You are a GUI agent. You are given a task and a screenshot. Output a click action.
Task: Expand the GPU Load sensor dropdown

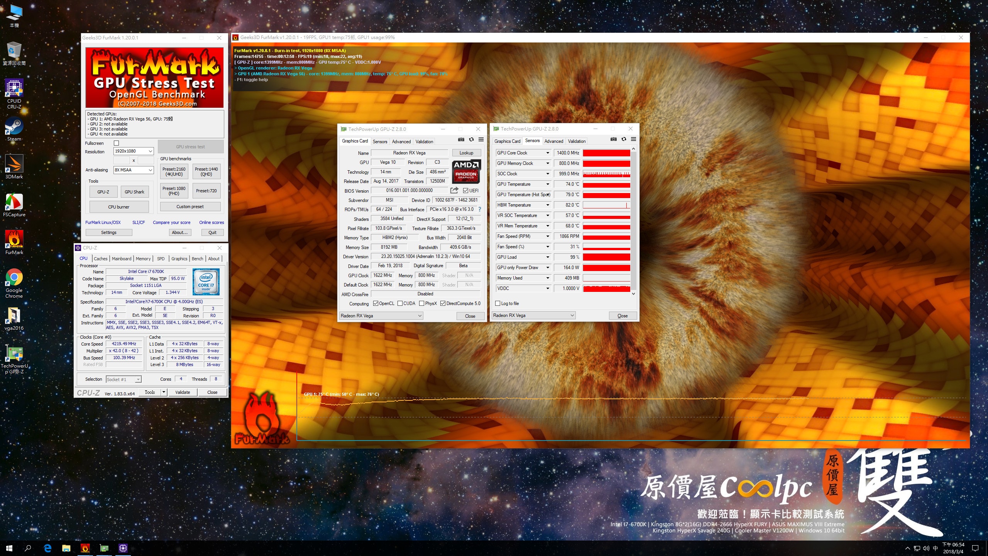pos(547,257)
